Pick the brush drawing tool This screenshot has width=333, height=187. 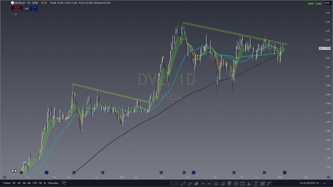tap(190, 184)
